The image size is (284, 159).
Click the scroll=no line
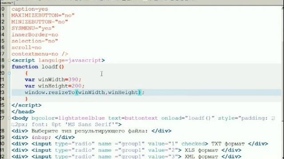pos(27,48)
